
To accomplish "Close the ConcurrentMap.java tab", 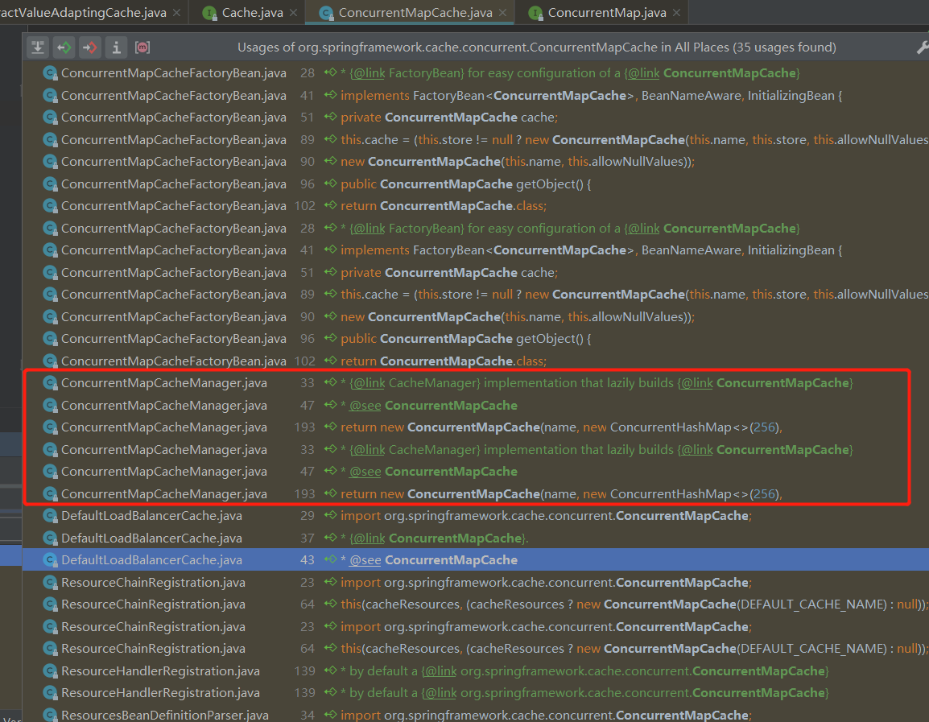I will (x=677, y=12).
